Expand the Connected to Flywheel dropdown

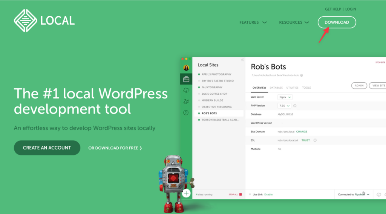[354, 194]
